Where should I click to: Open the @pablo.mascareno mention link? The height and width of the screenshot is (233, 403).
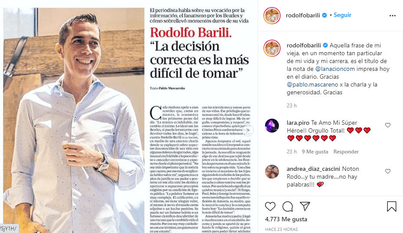[x=312, y=85]
